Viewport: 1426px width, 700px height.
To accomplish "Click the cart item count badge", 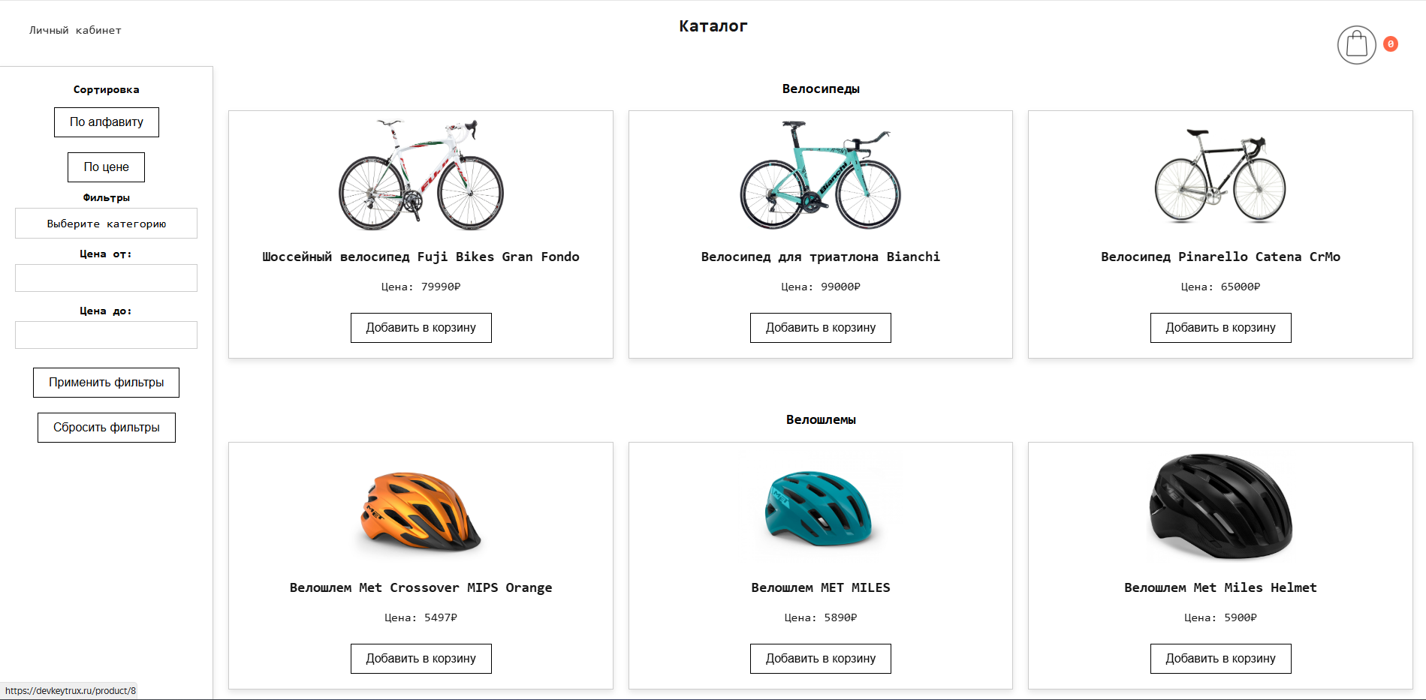I will [1391, 44].
